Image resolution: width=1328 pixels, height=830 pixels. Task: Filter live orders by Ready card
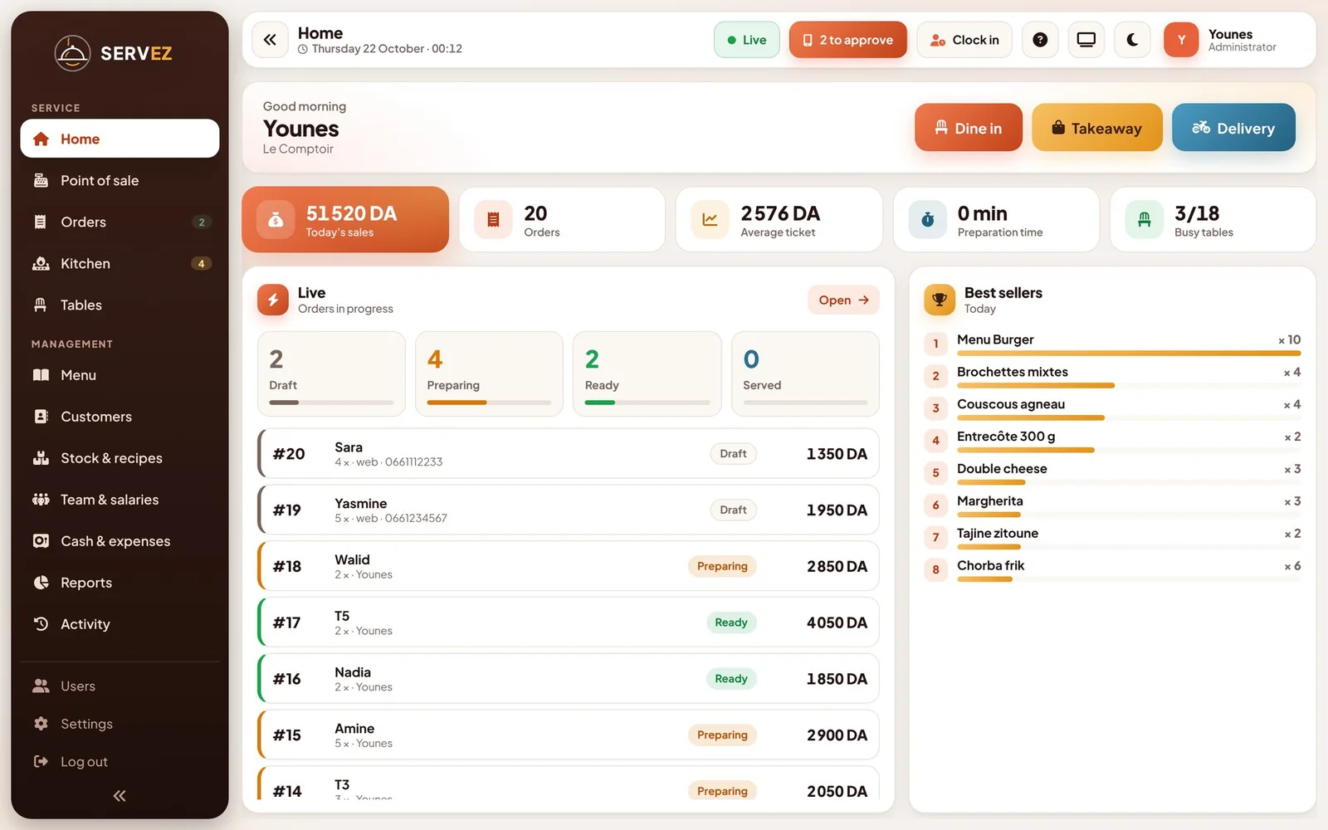click(647, 373)
